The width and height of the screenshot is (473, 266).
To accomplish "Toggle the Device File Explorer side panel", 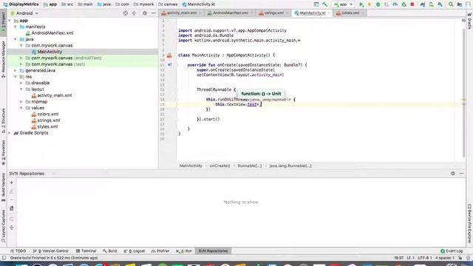I will tap(470, 224).
